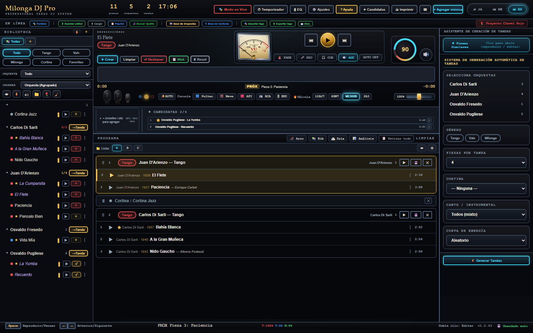Screen dimensions: 533x333
Task: Click the lightning bolt library filter icon
Action: [17, 94]
